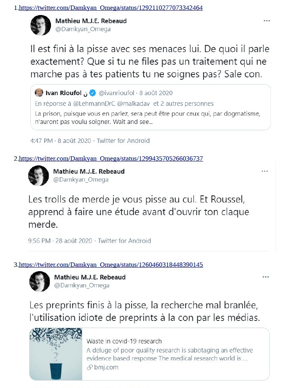Click the "4:47 PM · 8 août 2020" timestamp

coord(60,141)
